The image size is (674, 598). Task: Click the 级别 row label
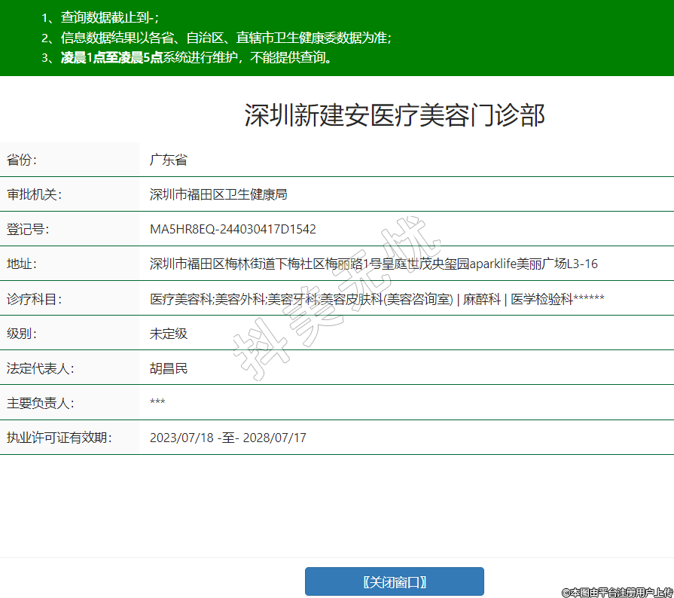click(22, 334)
